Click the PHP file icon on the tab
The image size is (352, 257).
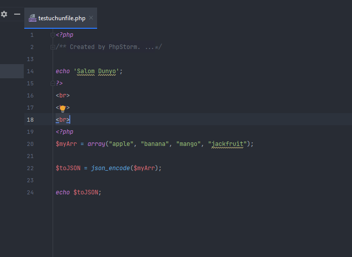point(32,18)
